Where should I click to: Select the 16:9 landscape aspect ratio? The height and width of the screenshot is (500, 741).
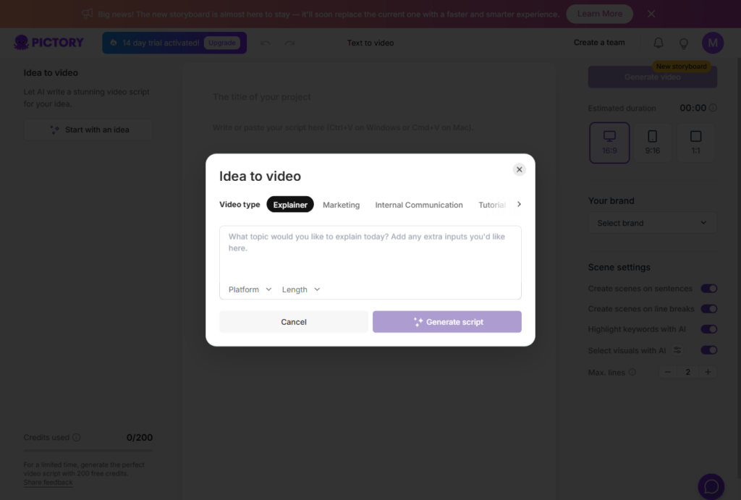click(x=609, y=143)
